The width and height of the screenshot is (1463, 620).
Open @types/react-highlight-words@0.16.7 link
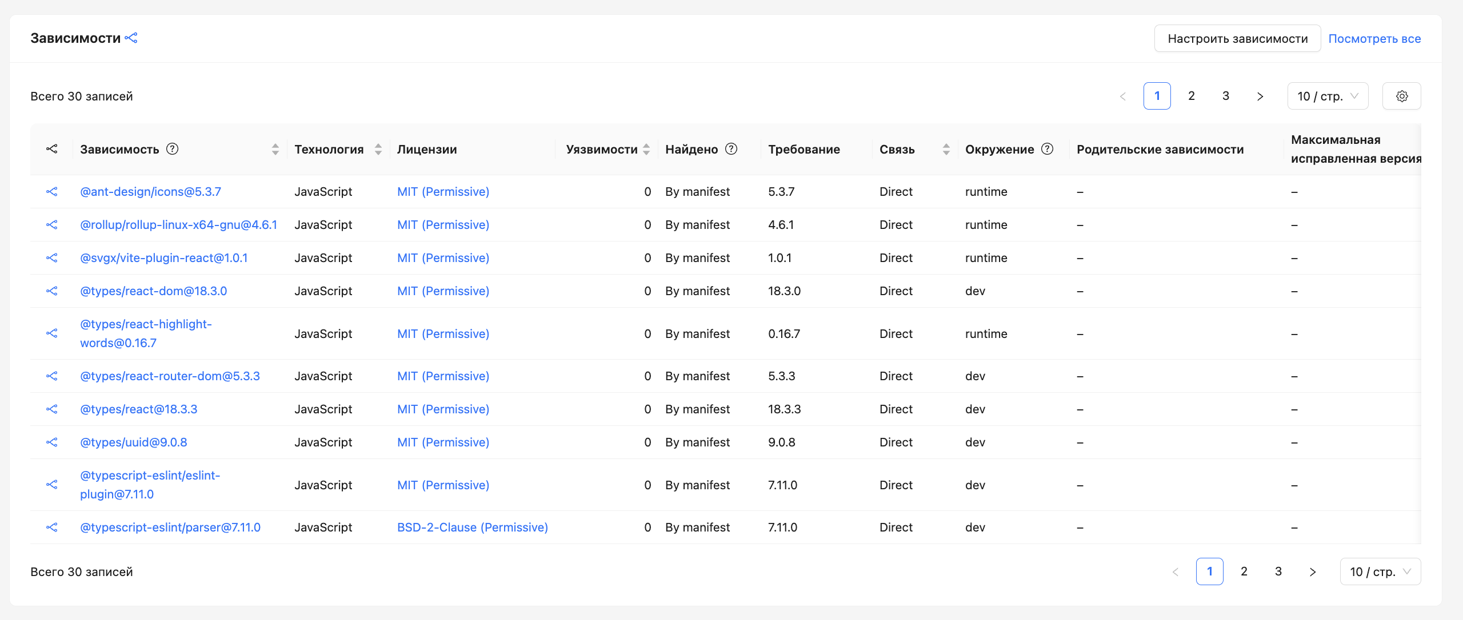click(146, 333)
